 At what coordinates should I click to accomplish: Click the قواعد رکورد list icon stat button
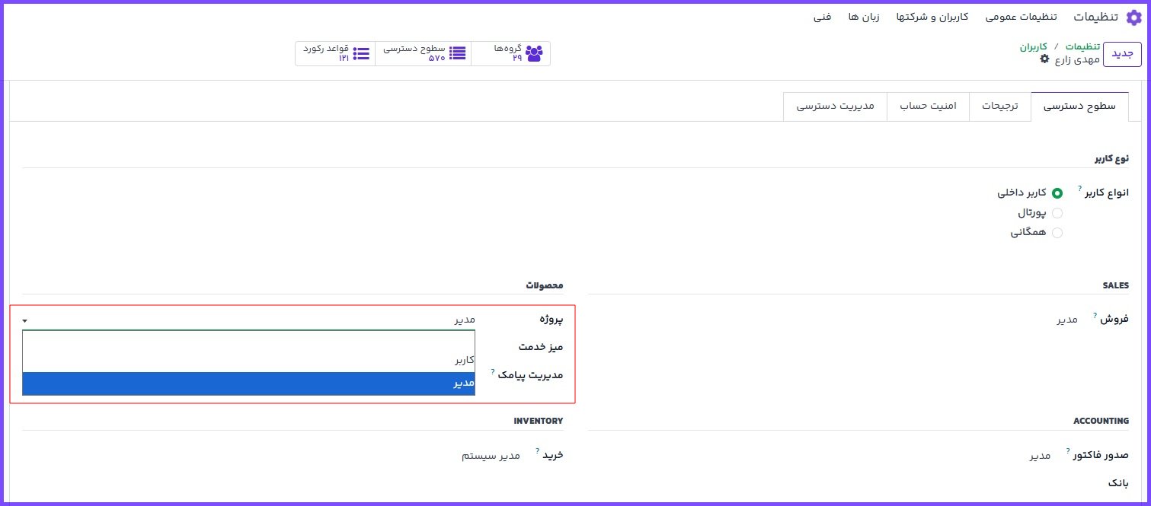(361, 53)
